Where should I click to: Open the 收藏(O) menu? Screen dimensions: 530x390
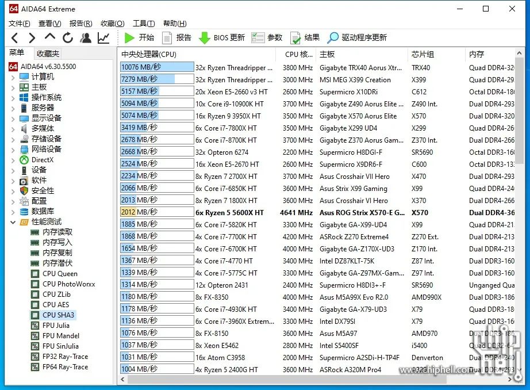pos(113,24)
